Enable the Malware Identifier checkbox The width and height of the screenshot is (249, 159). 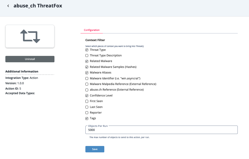87,78
